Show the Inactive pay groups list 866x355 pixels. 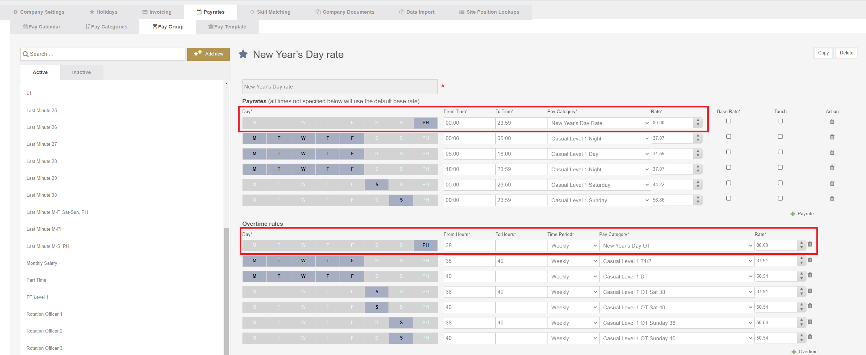(x=81, y=72)
